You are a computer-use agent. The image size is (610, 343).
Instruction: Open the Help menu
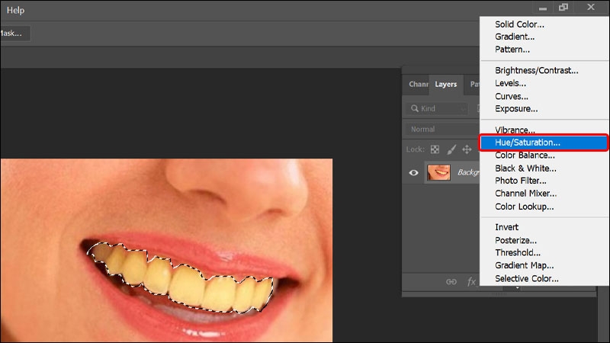pos(15,10)
